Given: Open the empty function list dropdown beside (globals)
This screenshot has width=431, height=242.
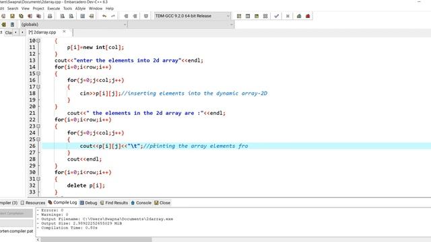Looking at the screenshot, I should [181, 24].
